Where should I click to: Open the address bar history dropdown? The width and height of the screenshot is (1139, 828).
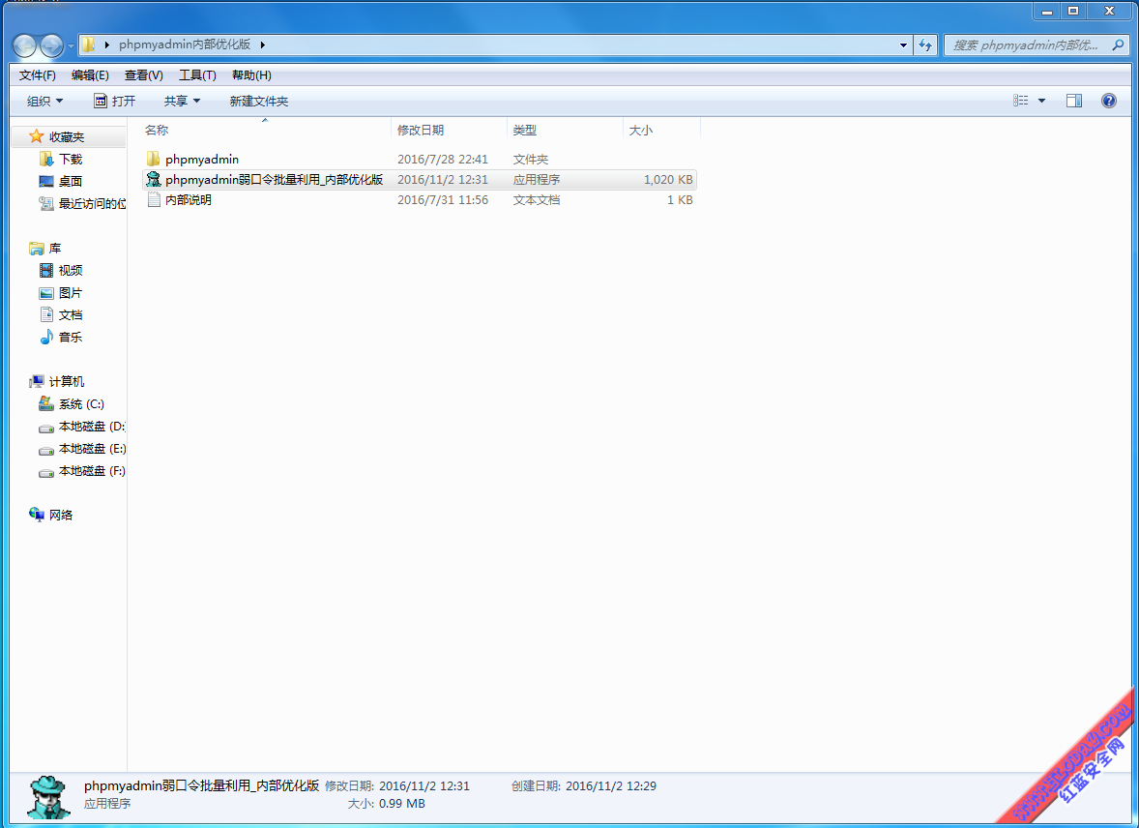[x=904, y=45]
